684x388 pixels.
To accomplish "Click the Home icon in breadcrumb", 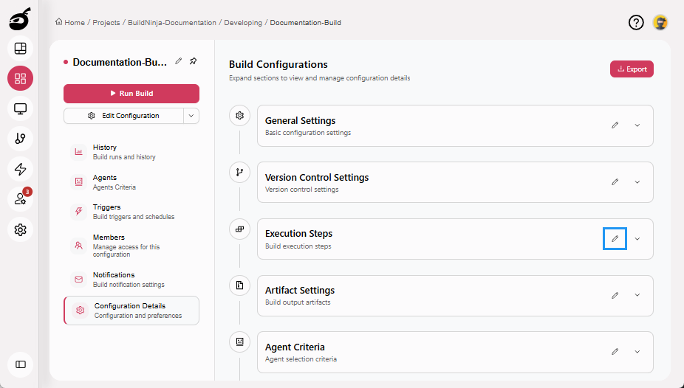I will point(58,22).
